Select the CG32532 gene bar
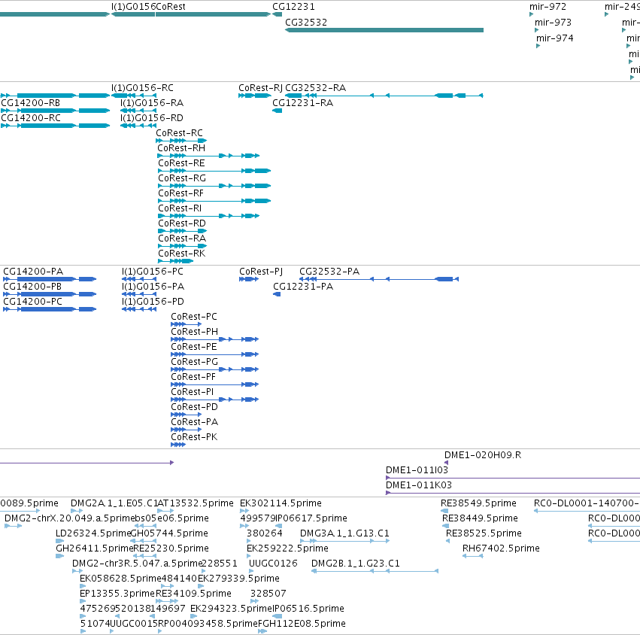This screenshot has width=640, height=635. pos(384,30)
